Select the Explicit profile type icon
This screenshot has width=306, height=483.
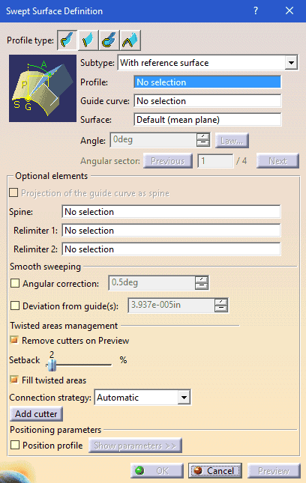67,40
